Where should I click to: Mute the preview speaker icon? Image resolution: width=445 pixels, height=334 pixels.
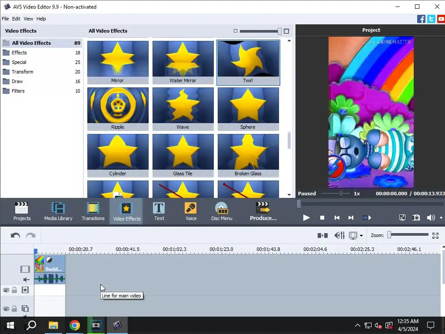coord(431,217)
